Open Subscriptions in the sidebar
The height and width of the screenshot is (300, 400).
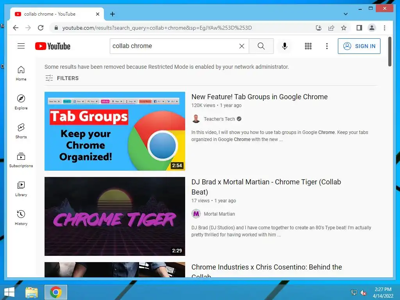tap(21, 160)
